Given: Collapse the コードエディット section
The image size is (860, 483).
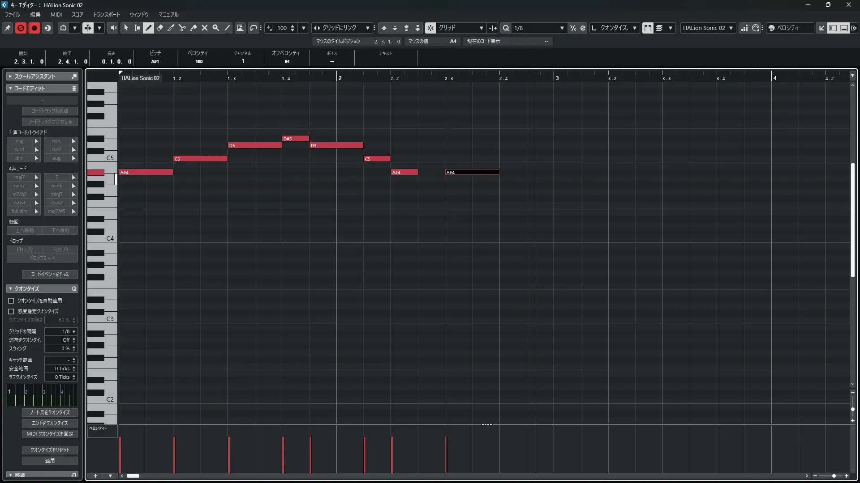Looking at the screenshot, I should click(10, 89).
